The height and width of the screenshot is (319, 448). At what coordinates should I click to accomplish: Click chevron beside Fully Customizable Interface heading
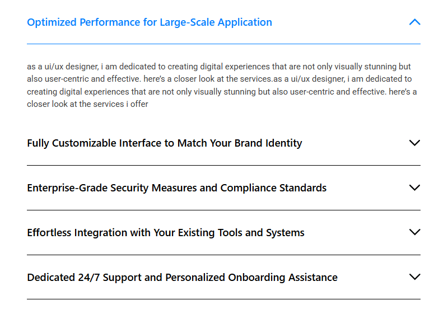point(414,143)
